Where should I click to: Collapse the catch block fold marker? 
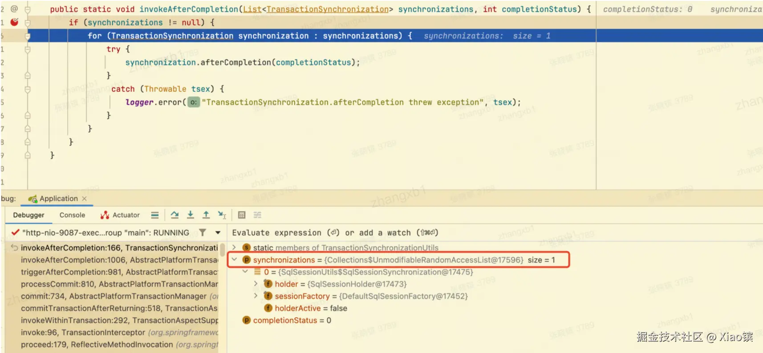[x=28, y=89]
